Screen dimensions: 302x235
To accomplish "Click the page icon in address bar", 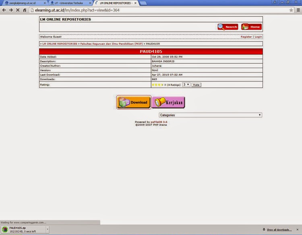I will (32, 10).
